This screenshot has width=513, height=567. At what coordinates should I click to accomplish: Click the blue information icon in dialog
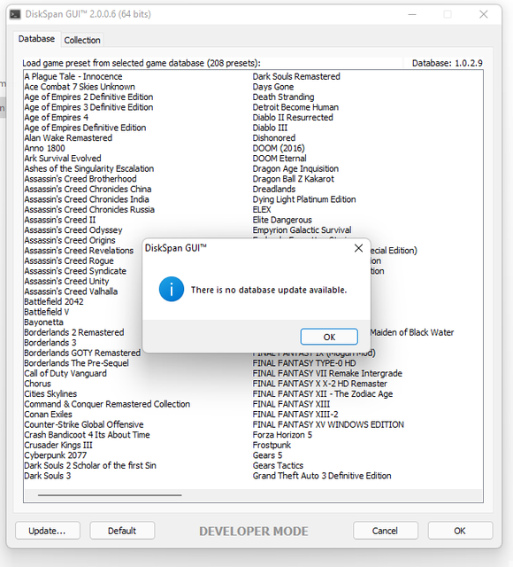172,290
